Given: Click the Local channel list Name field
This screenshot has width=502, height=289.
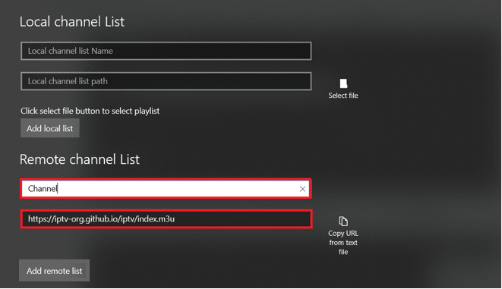Looking at the screenshot, I should (x=166, y=51).
